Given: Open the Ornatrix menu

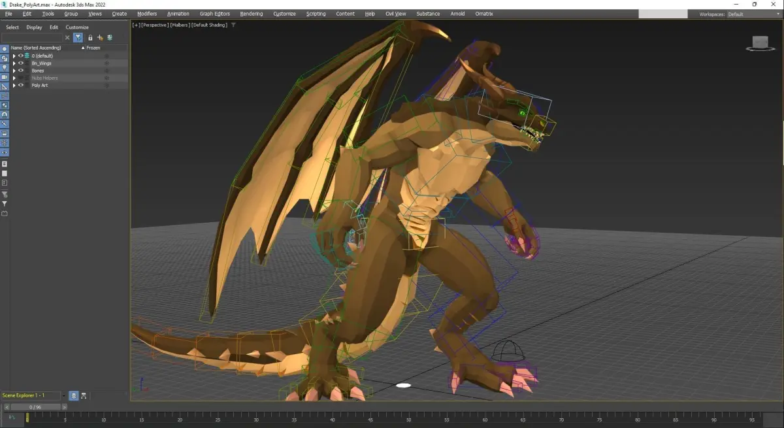Looking at the screenshot, I should click(484, 14).
